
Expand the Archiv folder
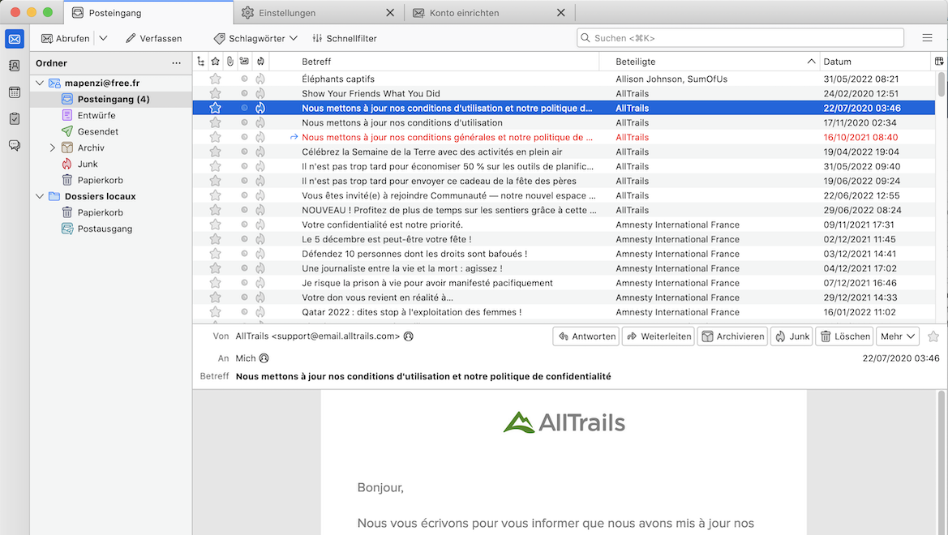point(53,148)
